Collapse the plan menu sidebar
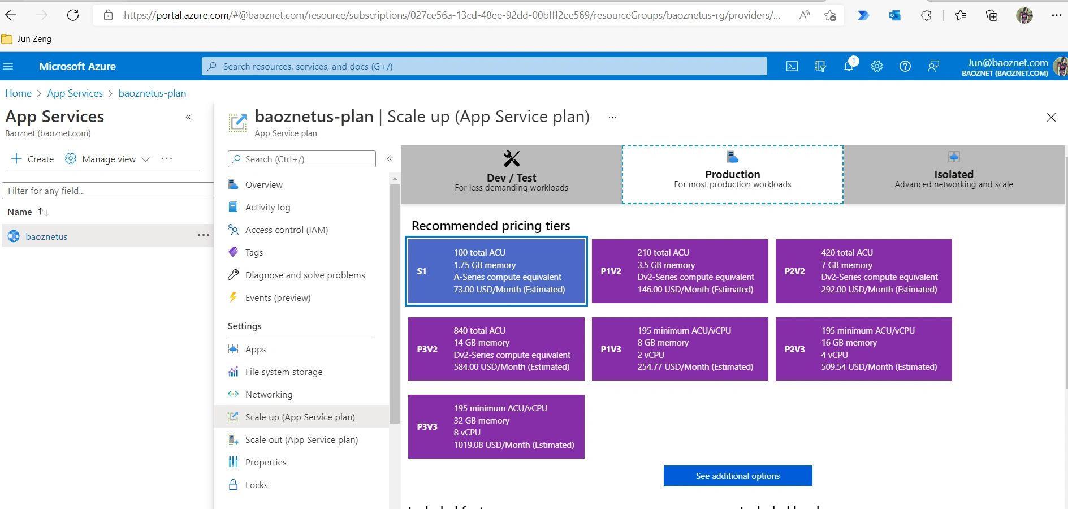The height and width of the screenshot is (509, 1068). pyautogui.click(x=390, y=159)
